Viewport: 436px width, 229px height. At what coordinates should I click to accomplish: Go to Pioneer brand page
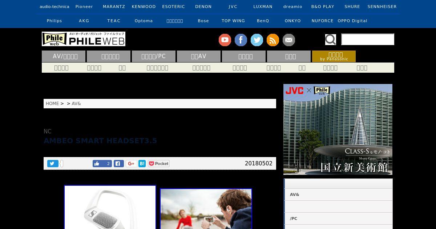pyautogui.click(x=84, y=7)
